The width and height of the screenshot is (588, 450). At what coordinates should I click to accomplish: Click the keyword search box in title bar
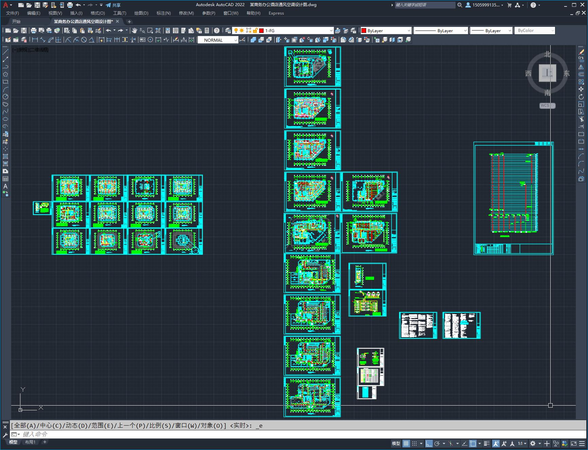[425, 5]
